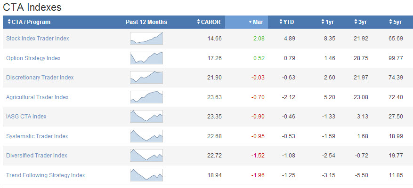Viewport: 413px width, 188px height.
Task: Click the Mar sorted column header
Action: [x=257, y=22]
